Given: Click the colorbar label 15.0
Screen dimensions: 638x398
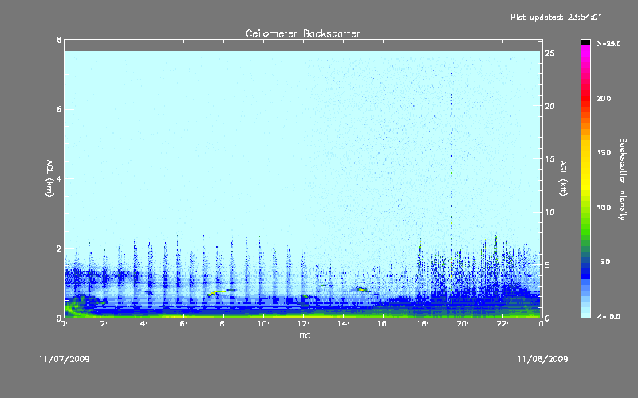Looking at the screenshot, I should [604, 153].
